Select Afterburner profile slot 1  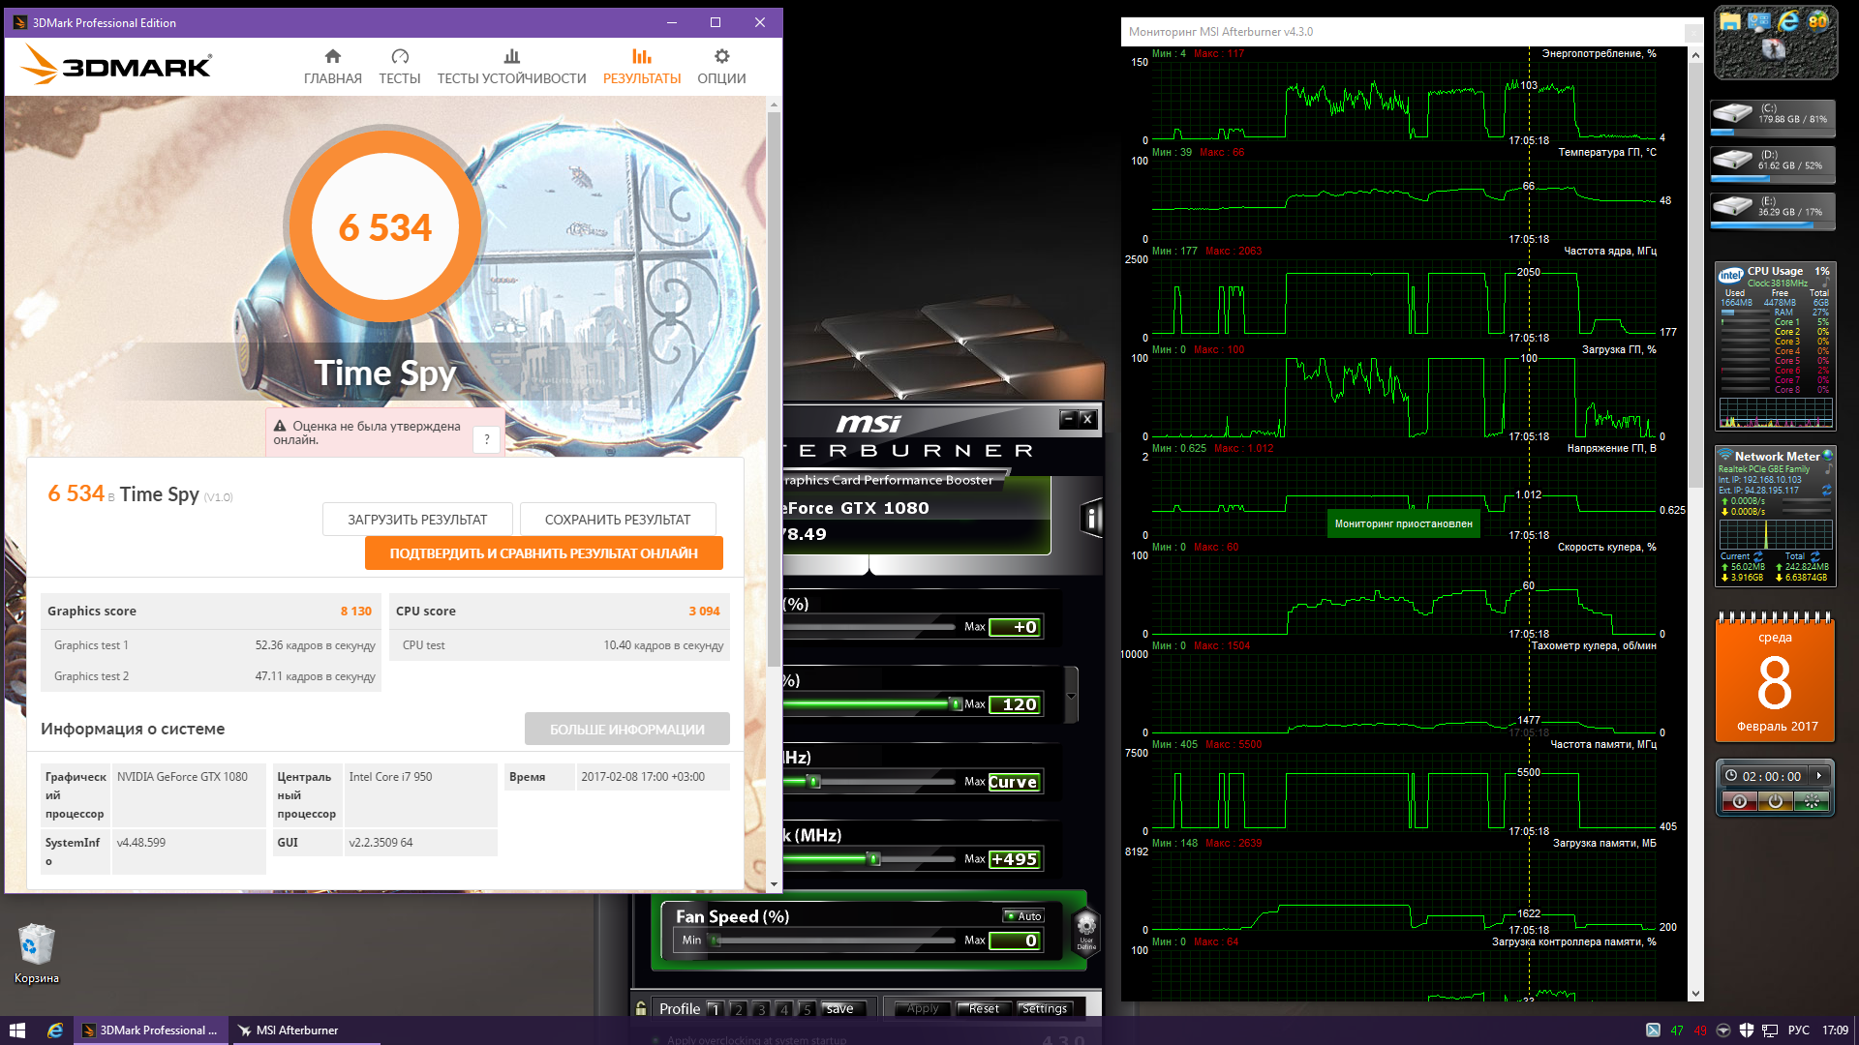click(715, 1009)
